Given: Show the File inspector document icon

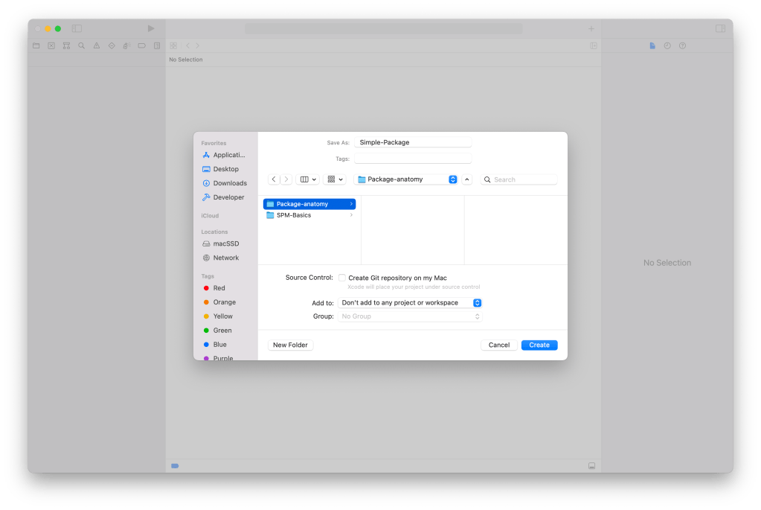Looking at the screenshot, I should tap(652, 45).
